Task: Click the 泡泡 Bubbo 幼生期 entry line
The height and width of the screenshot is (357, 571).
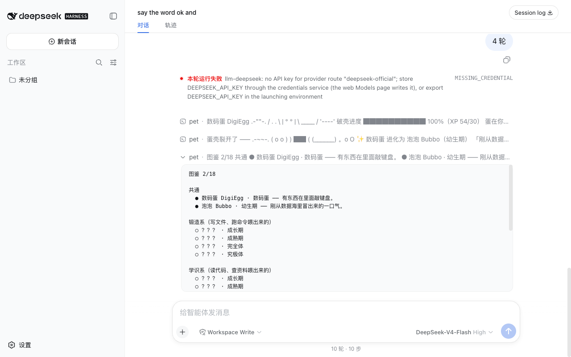Action: click(x=269, y=206)
